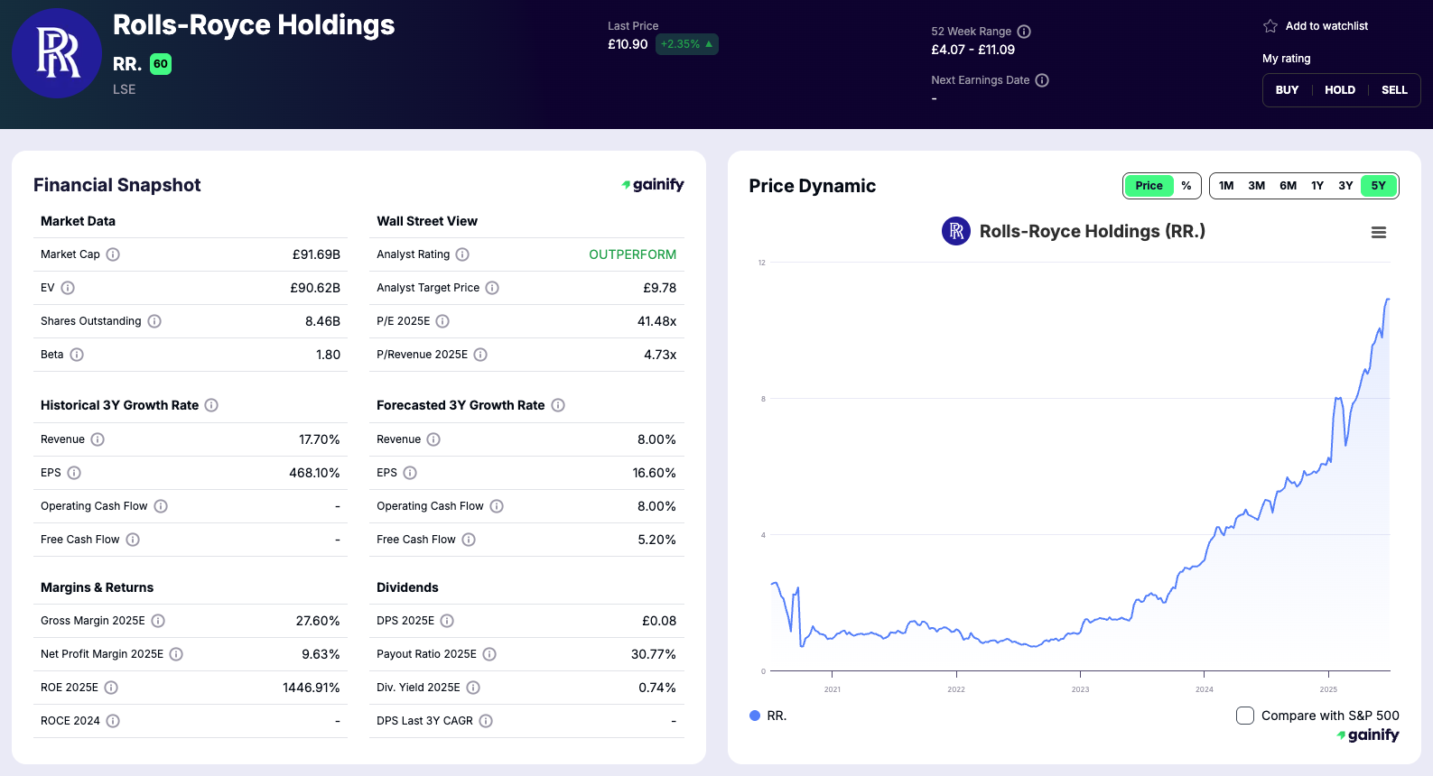Click the 41.48x P/E value
1433x776 pixels.
coord(656,321)
